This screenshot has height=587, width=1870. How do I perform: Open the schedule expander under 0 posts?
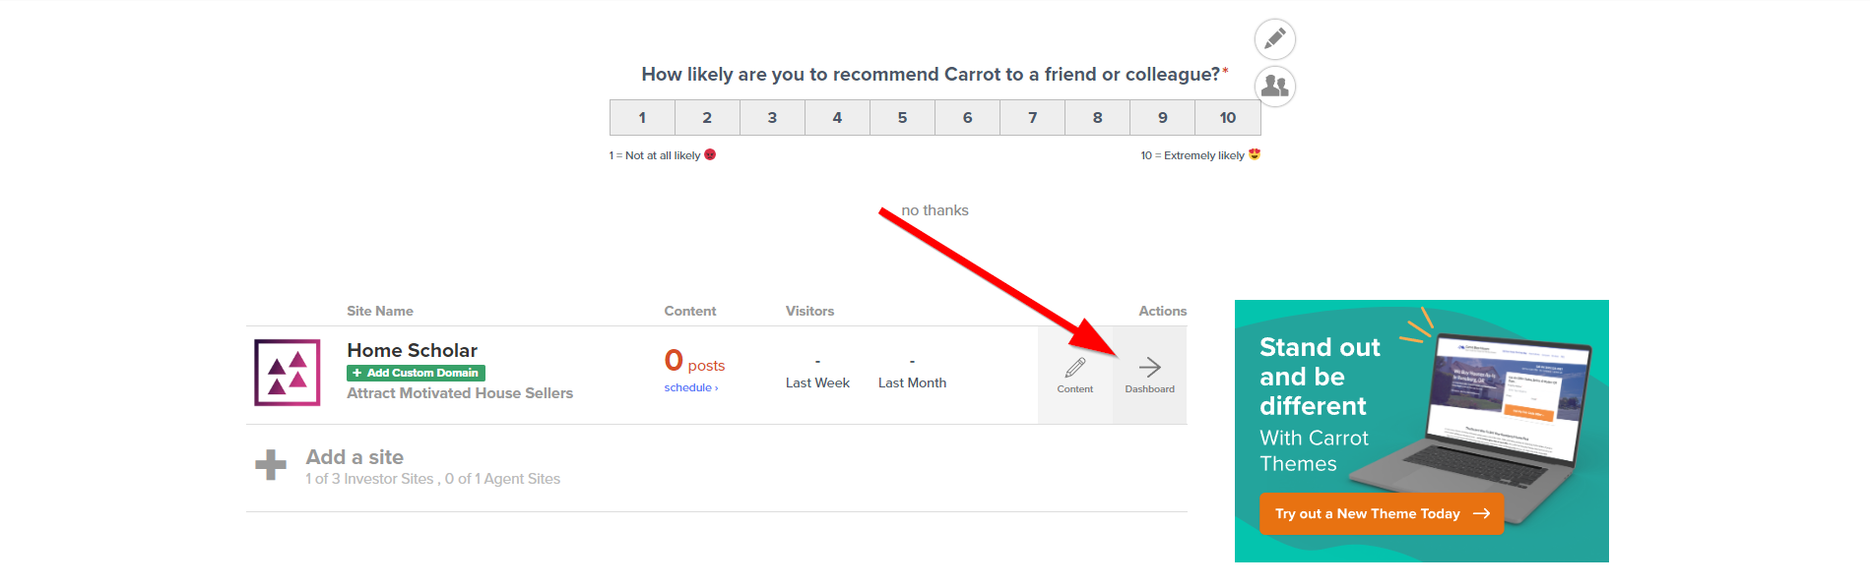click(x=691, y=387)
